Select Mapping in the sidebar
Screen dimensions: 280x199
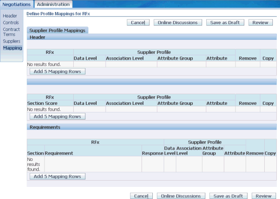pos(12,48)
